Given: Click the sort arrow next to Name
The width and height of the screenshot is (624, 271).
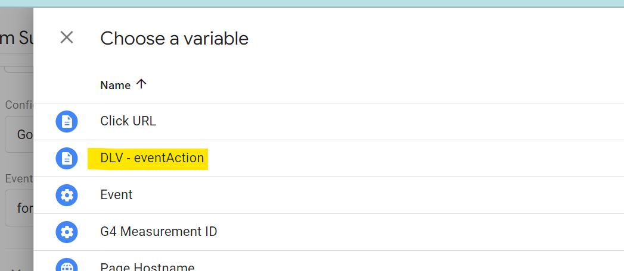Looking at the screenshot, I should 141,84.
